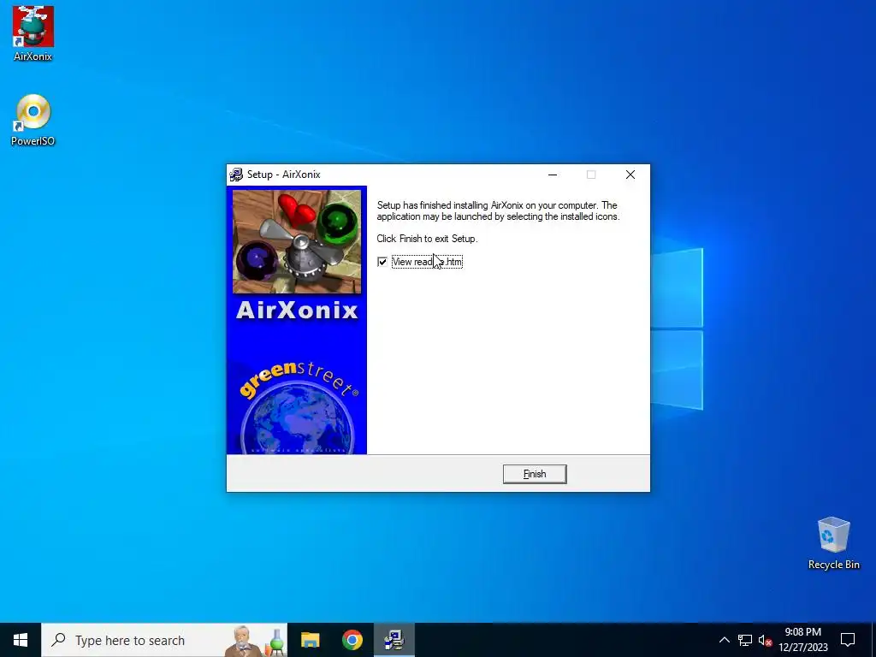Screen dimensions: 876x657
Task: Minimize the Setup - AirXonix window
Action: click(x=553, y=175)
